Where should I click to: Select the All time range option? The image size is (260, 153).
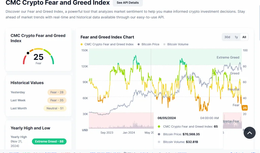point(244,37)
